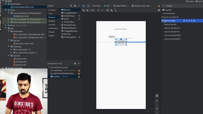This screenshot has height=114, width=203.
Task: Select the layout_marginTop attribute
Action: tap(172, 32)
